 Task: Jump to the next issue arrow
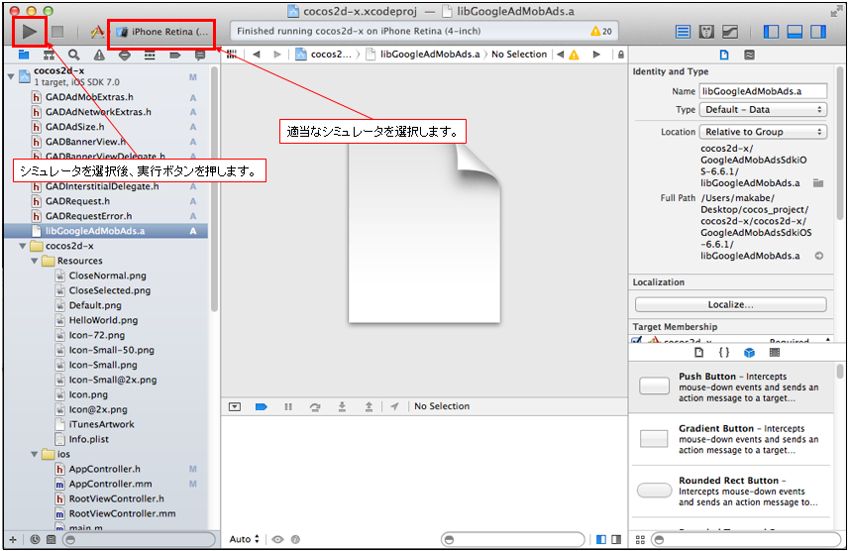[596, 55]
